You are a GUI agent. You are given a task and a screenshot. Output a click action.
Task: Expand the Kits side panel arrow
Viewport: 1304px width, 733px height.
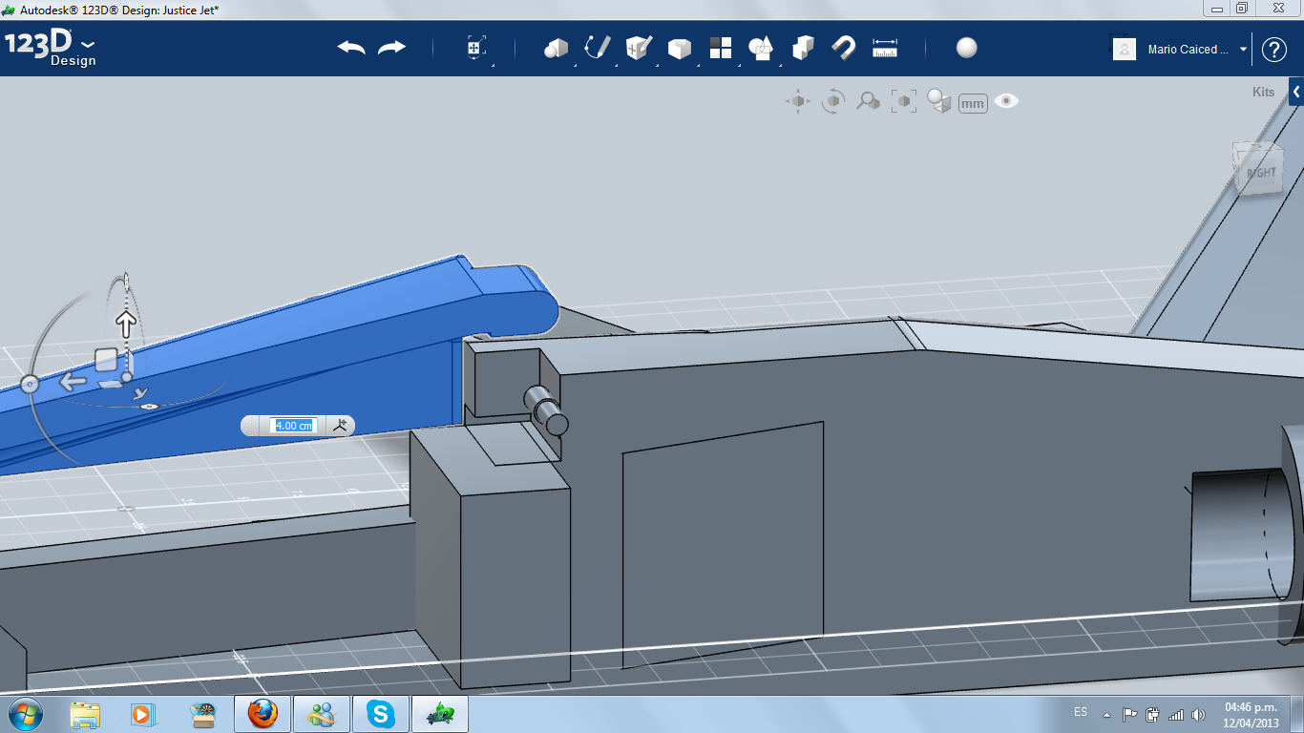(x=1296, y=92)
